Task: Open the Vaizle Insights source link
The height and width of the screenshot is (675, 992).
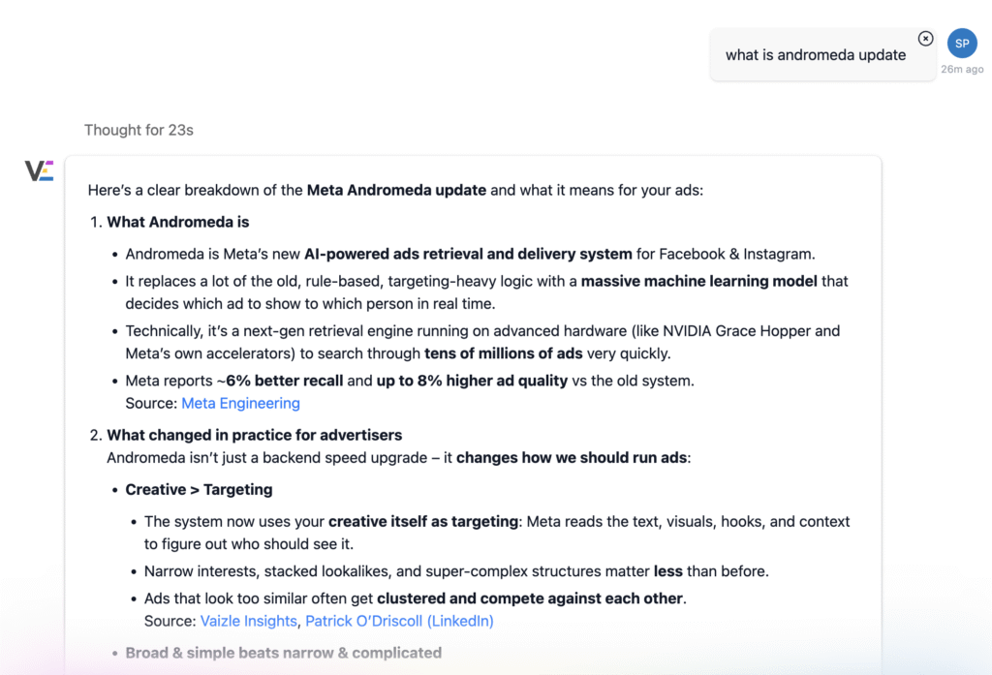Action: [x=249, y=621]
